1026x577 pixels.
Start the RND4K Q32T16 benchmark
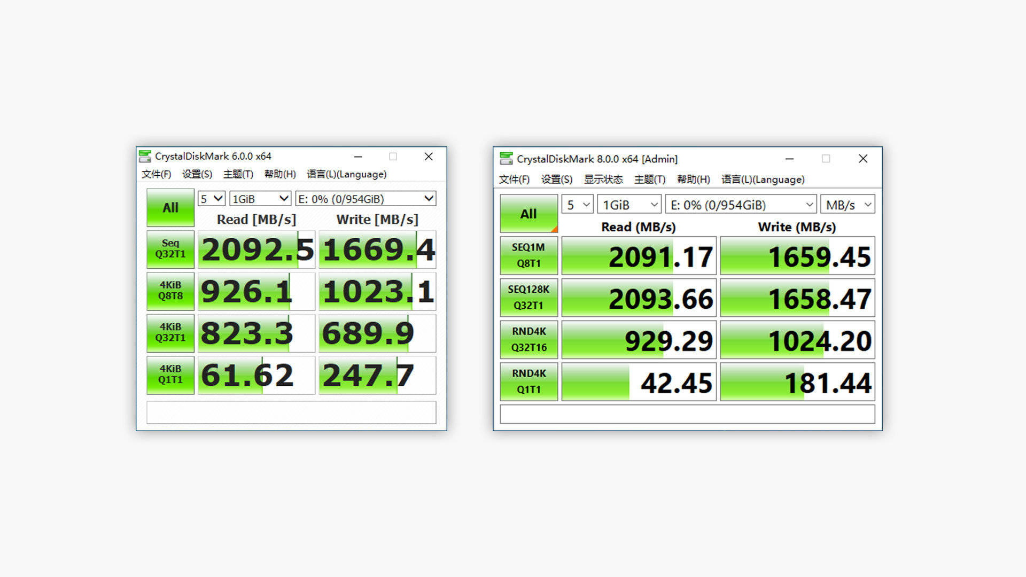tap(528, 340)
